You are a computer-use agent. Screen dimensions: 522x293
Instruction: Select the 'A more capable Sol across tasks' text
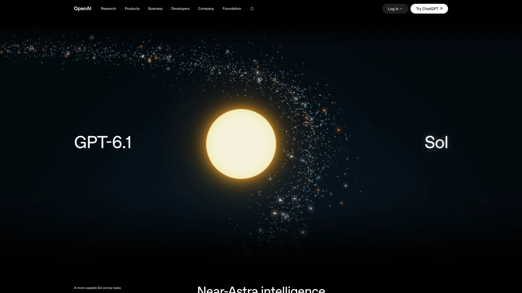point(97,288)
